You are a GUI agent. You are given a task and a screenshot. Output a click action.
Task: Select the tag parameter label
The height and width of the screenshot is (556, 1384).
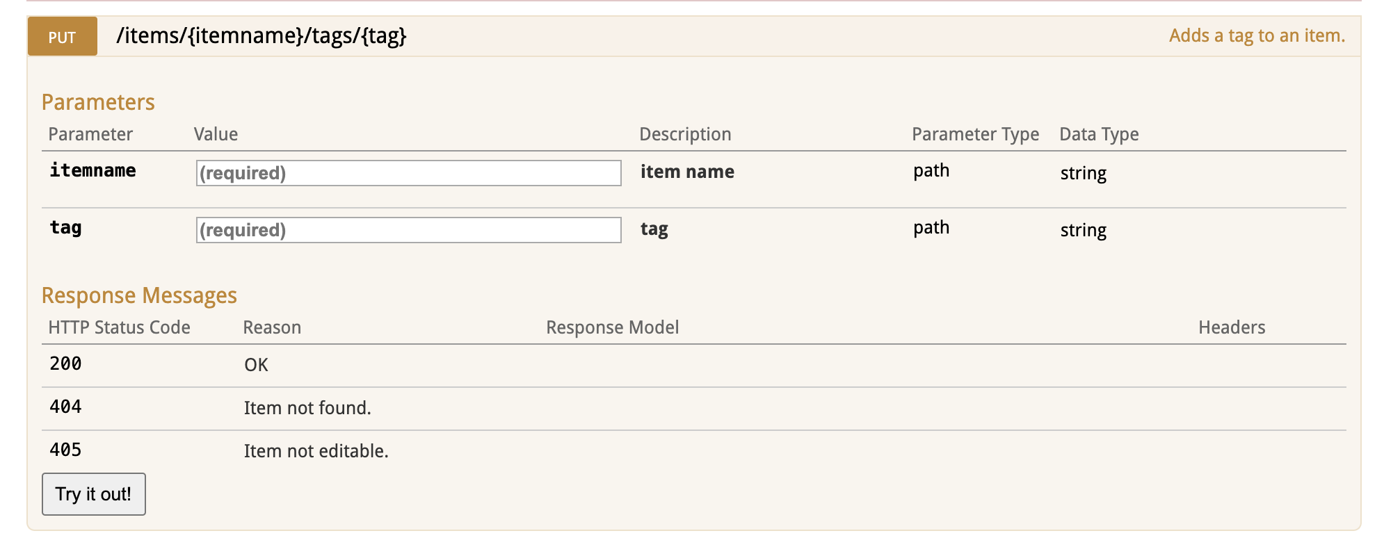pyautogui.click(x=65, y=227)
